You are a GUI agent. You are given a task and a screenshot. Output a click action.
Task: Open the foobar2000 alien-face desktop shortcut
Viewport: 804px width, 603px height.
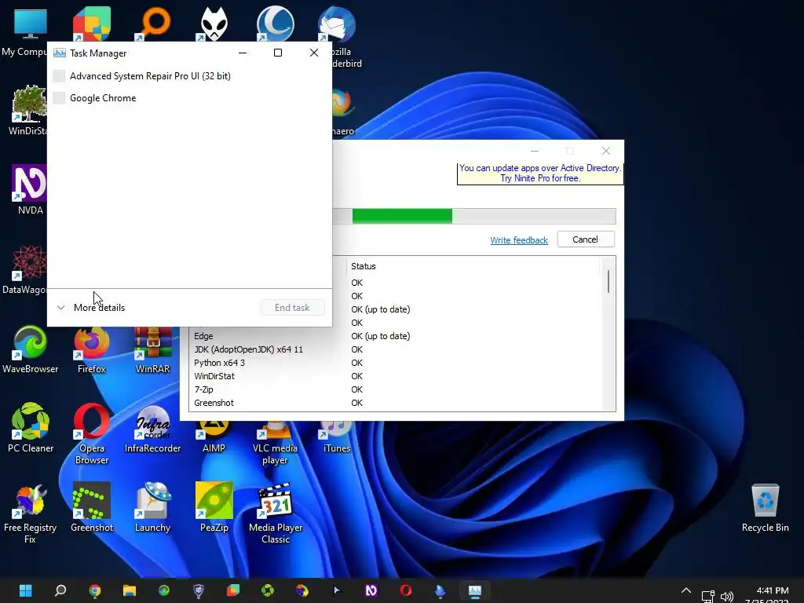[214, 24]
